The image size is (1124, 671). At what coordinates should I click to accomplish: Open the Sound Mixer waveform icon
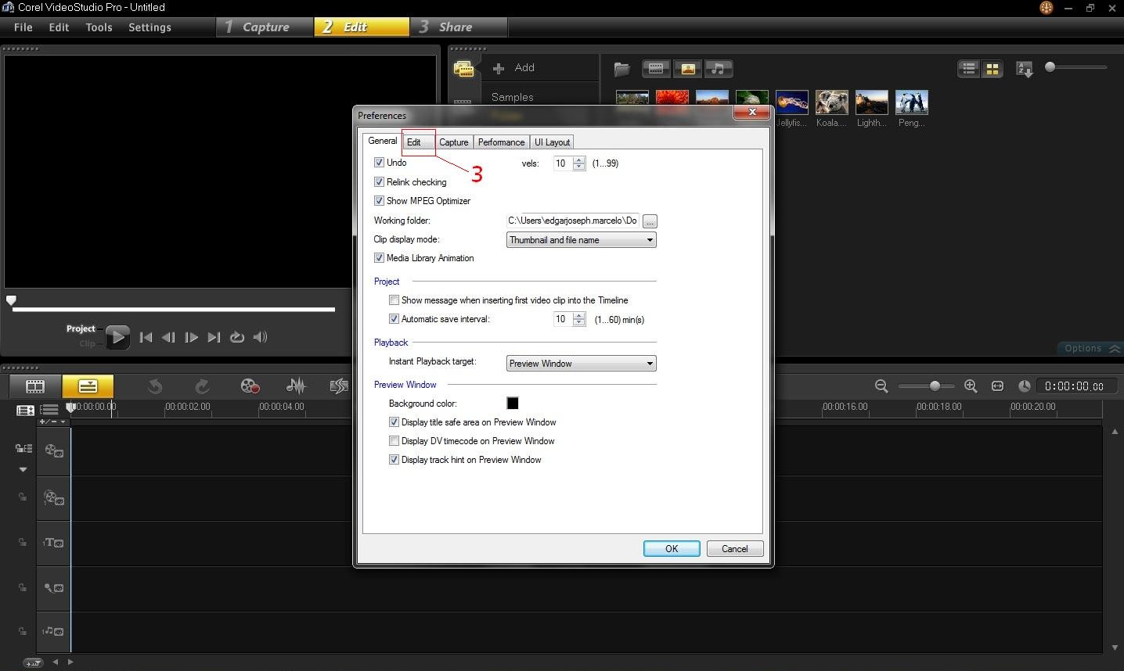(x=296, y=386)
